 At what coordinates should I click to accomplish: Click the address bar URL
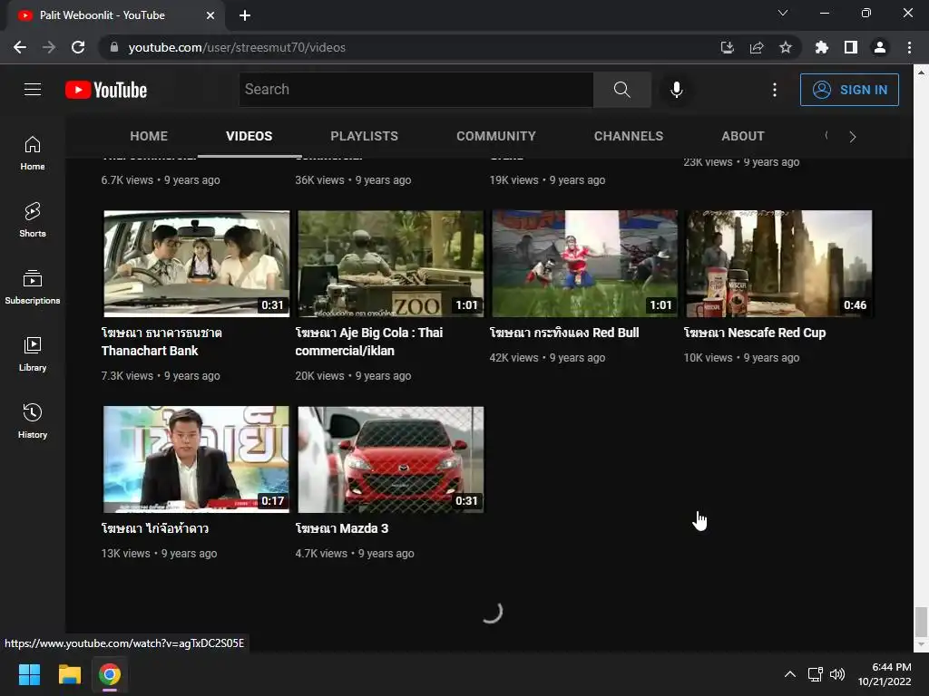(x=237, y=47)
